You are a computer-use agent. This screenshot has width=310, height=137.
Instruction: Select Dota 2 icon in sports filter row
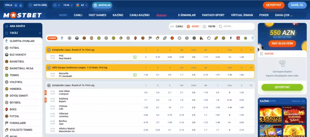[238, 38]
